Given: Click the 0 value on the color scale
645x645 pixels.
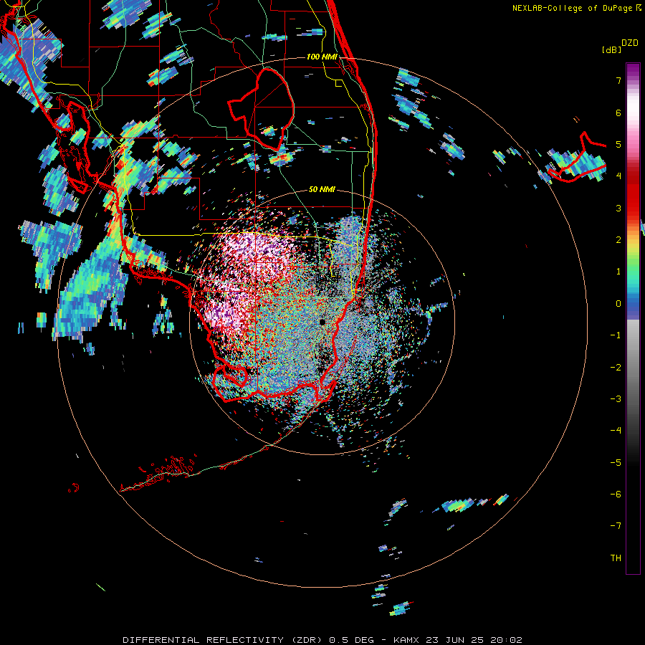Looking at the screenshot, I should 618,304.
